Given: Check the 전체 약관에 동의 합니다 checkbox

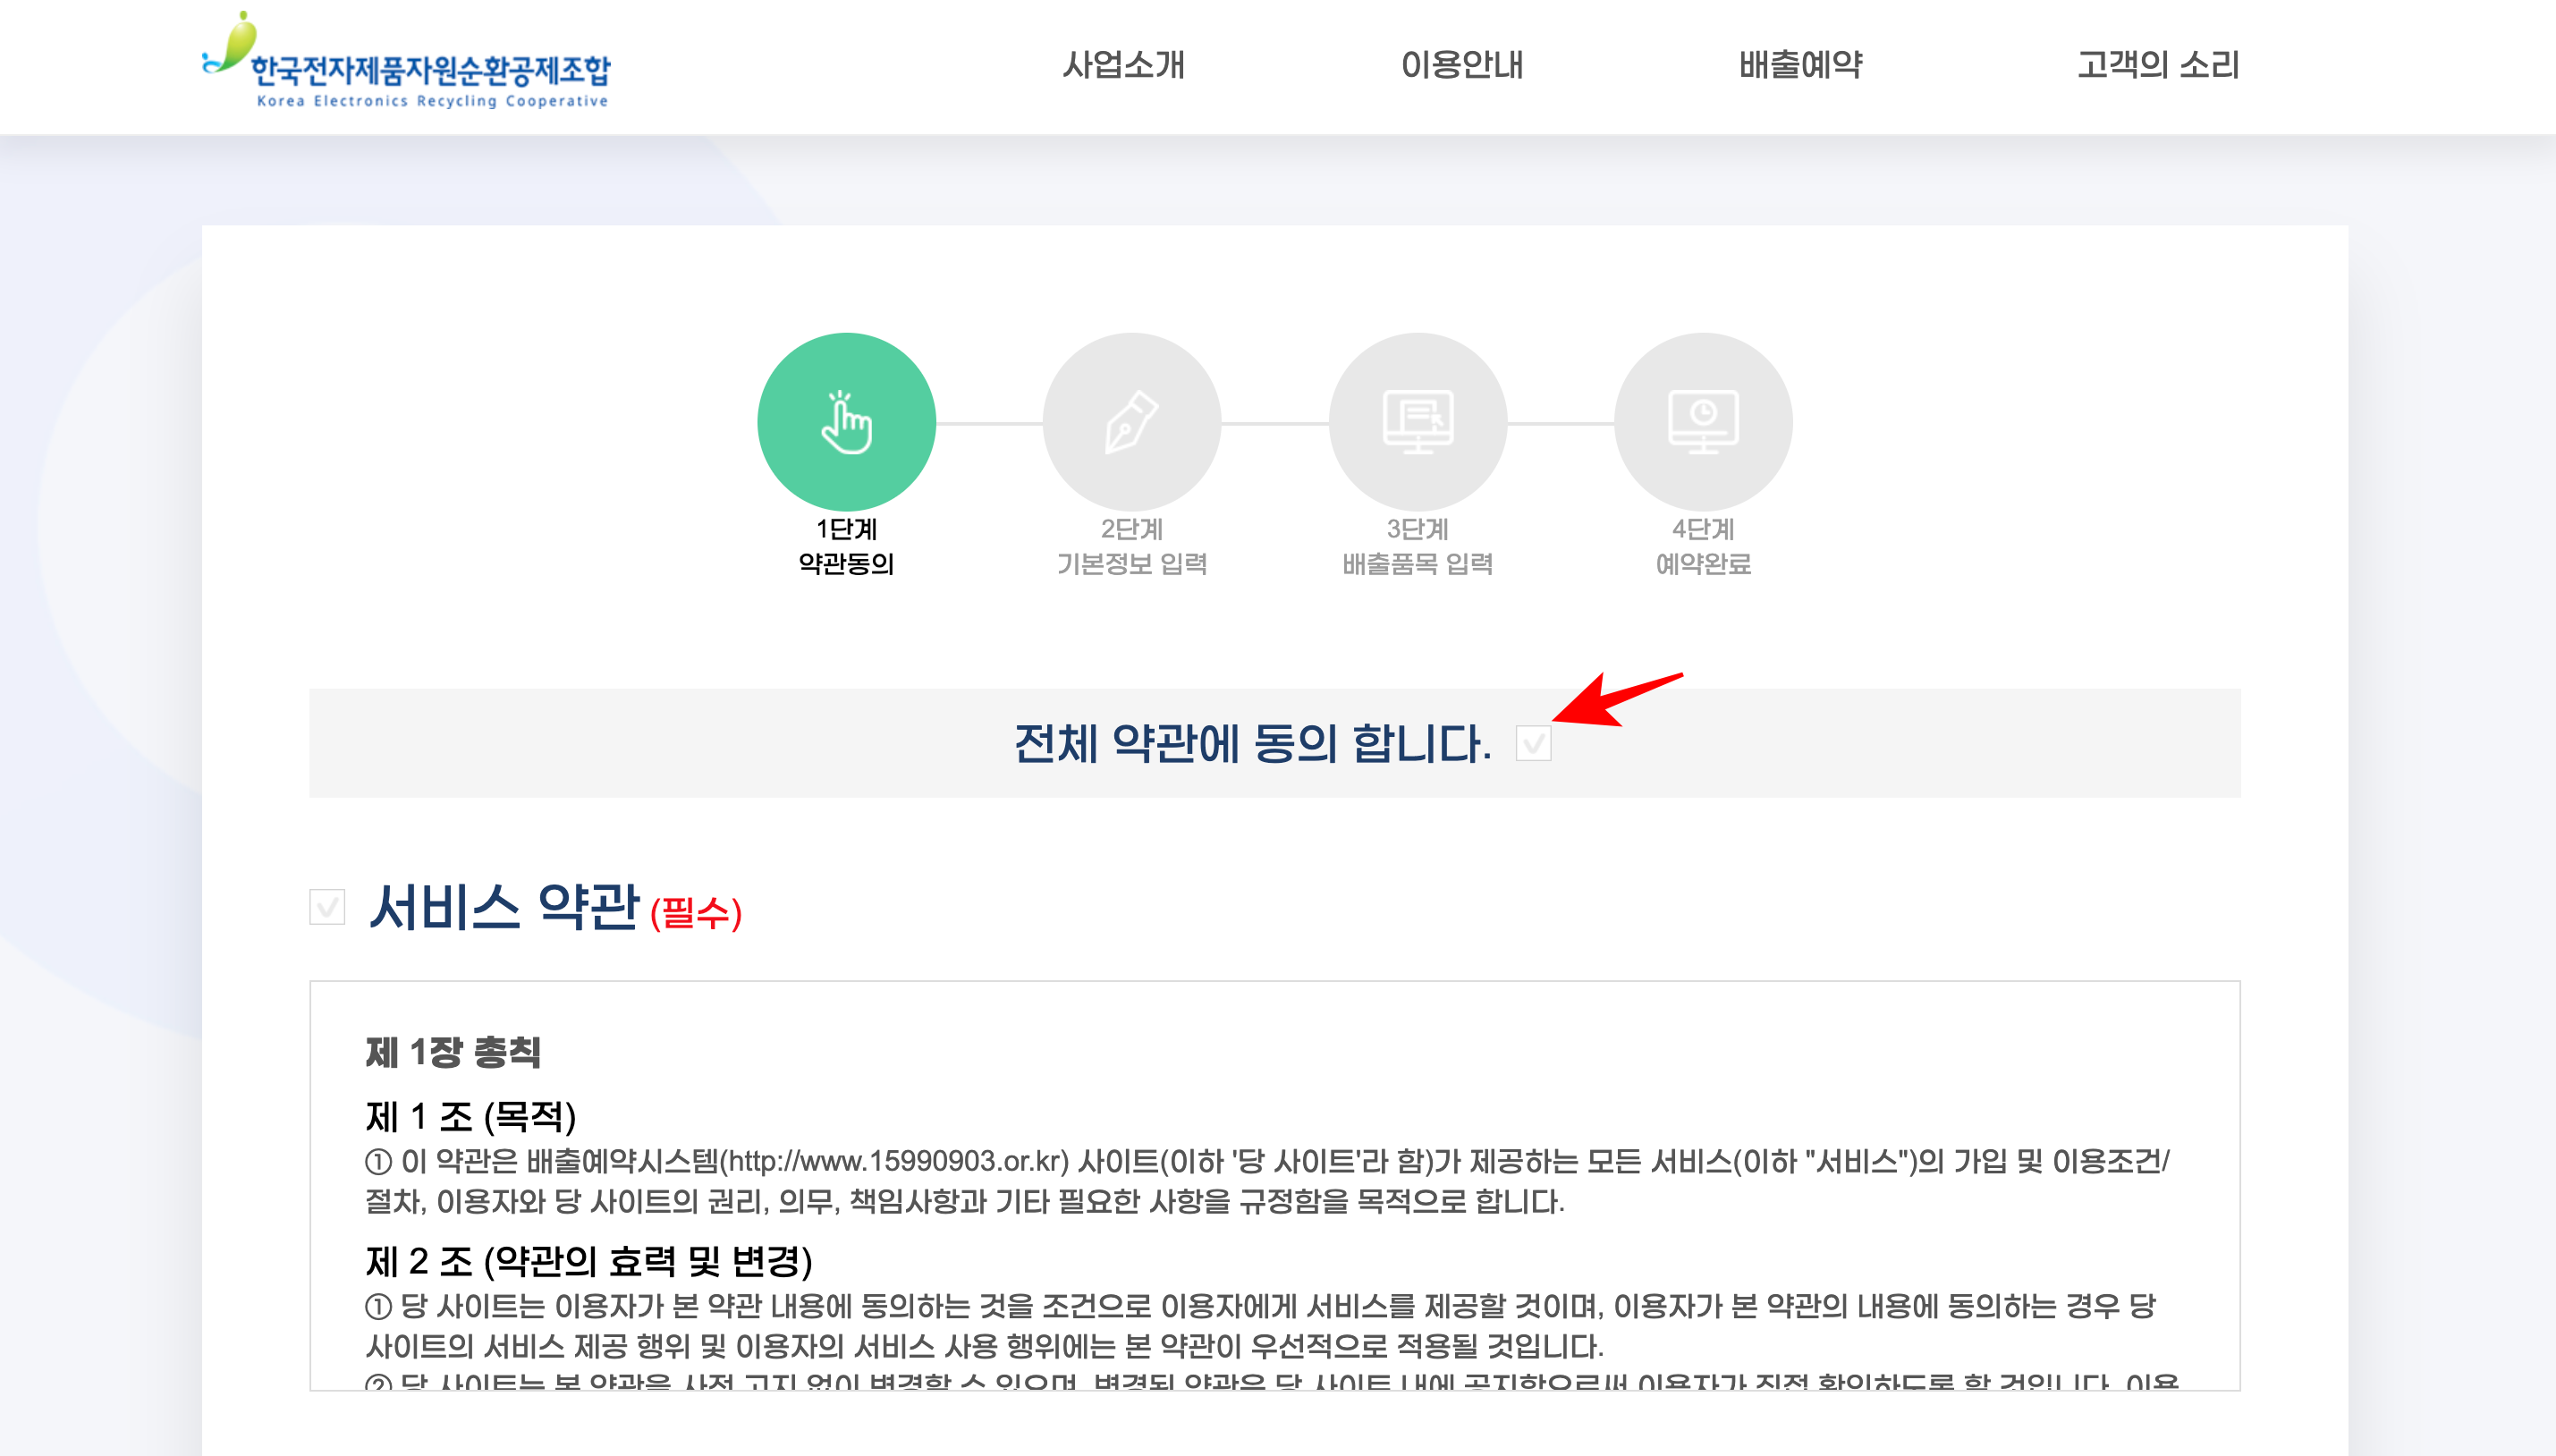Looking at the screenshot, I should tap(1533, 743).
